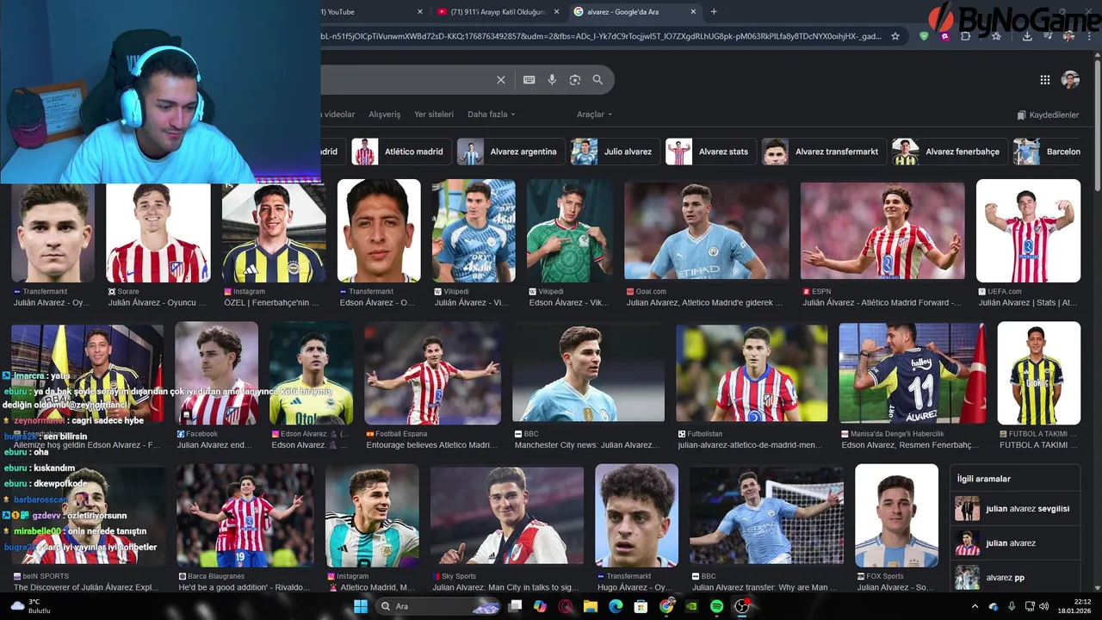The height and width of the screenshot is (620, 1102).
Task: Switch to the '911'i Arayıp Katil' YouTube tab
Action: tap(498, 12)
